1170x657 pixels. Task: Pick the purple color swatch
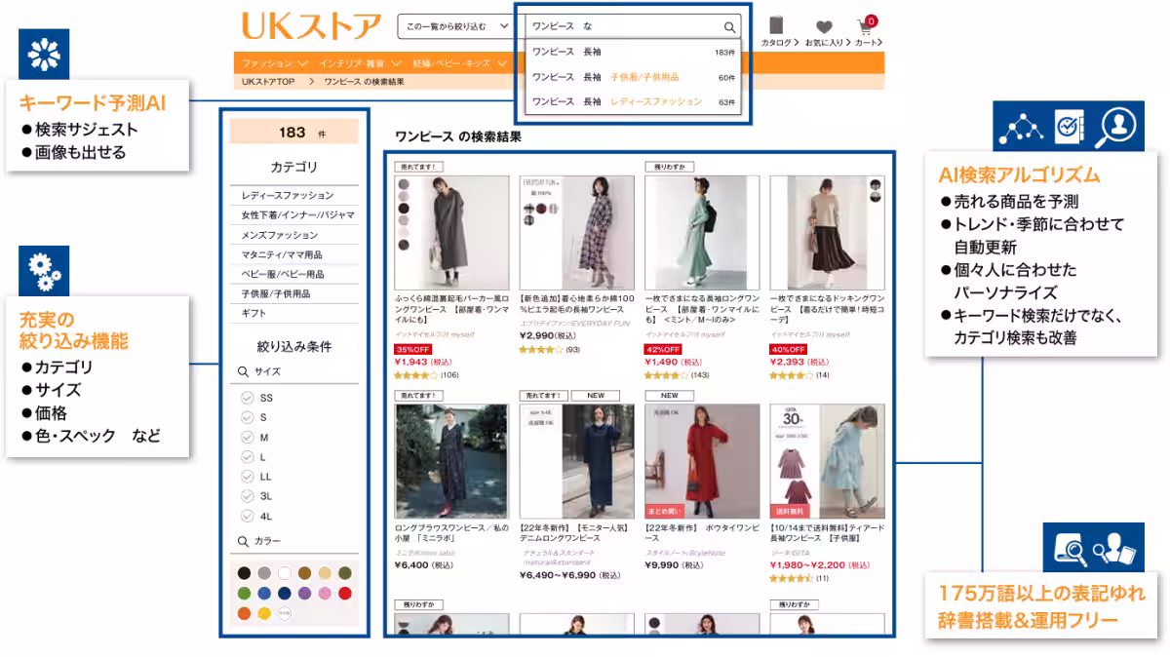(305, 593)
